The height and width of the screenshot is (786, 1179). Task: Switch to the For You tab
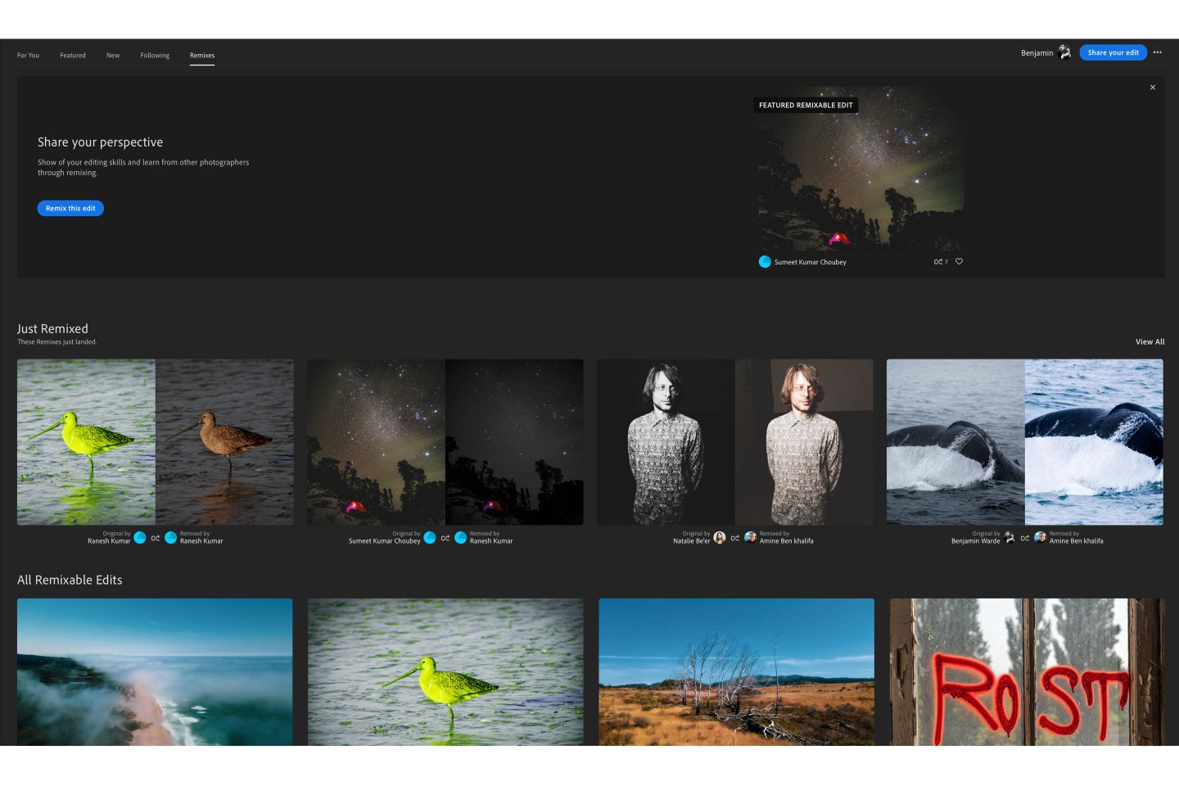click(x=28, y=56)
